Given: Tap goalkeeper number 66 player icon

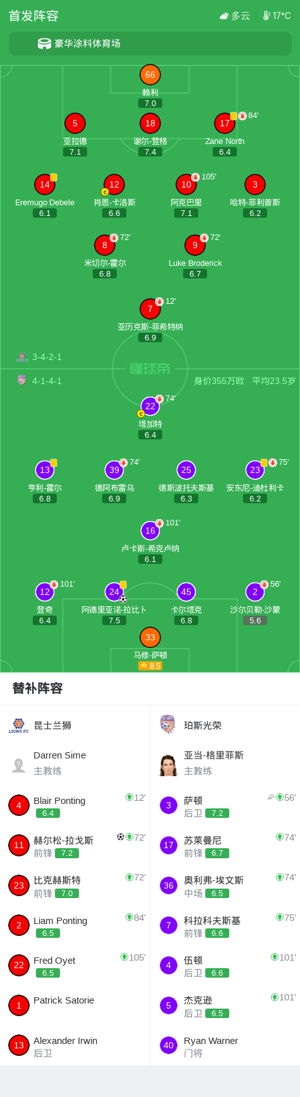Looking at the screenshot, I should tap(150, 75).
